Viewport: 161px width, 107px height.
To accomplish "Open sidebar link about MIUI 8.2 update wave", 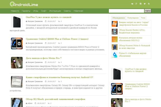I will point(130,39).
